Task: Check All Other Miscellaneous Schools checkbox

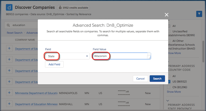Action: (169, 41)
